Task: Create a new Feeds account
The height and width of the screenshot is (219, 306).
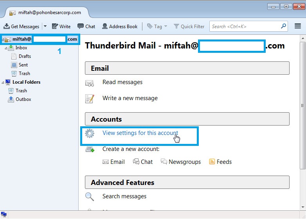Action: (220, 162)
